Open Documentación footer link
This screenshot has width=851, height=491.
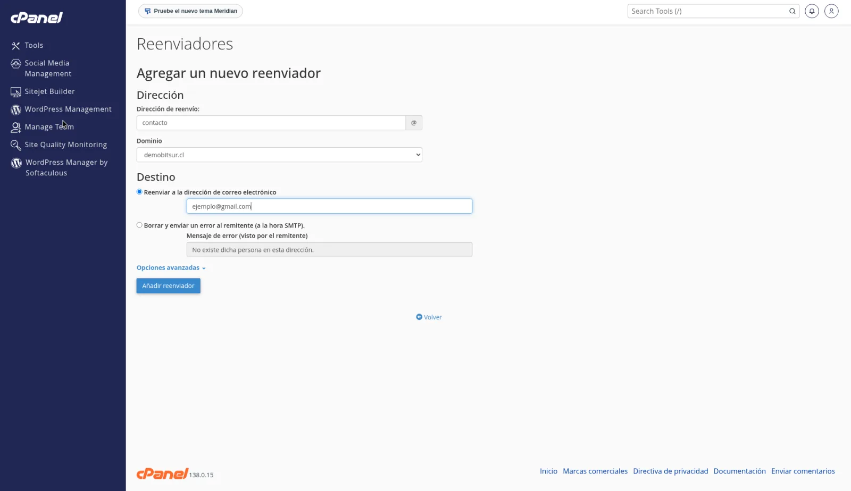pyautogui.click(x=740, y=471)
